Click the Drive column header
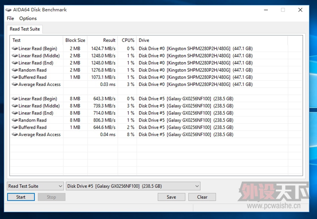 point(212,40)
